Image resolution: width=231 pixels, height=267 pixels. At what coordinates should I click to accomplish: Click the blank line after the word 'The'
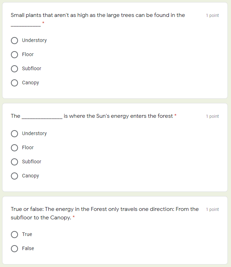[42, 117]
